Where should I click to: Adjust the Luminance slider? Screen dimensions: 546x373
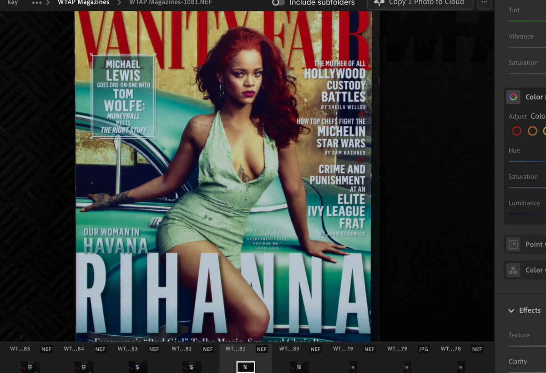click(527, 214)
